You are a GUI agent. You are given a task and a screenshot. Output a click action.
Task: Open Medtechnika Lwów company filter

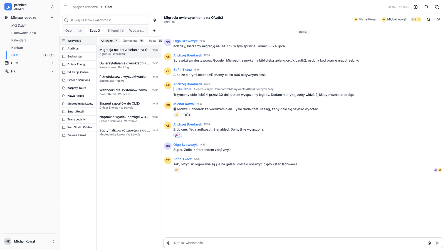78,104
